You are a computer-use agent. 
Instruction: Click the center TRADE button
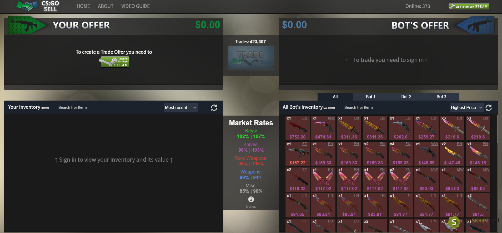[x=251, y=58]
